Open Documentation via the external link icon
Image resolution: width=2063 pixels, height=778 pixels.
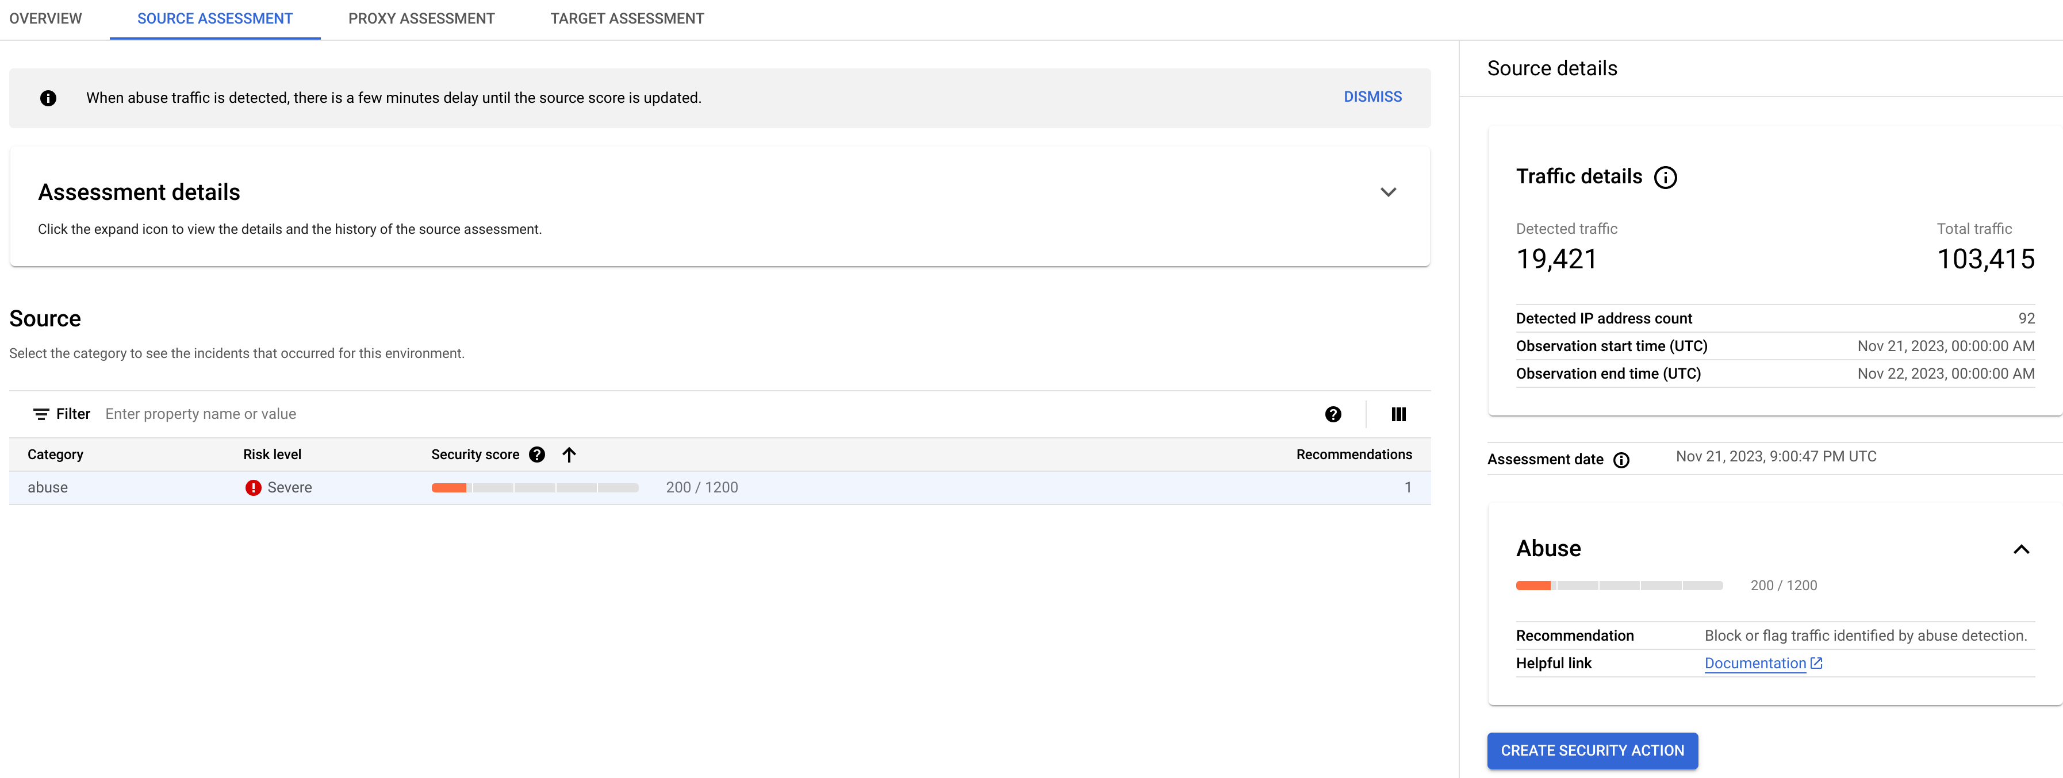1816,663
